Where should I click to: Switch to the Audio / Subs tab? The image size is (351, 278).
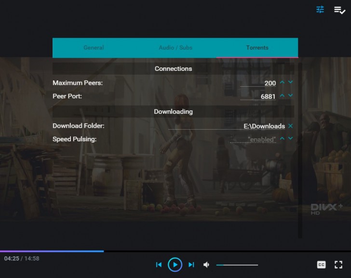pyautogui.click(x=175, y=48)
